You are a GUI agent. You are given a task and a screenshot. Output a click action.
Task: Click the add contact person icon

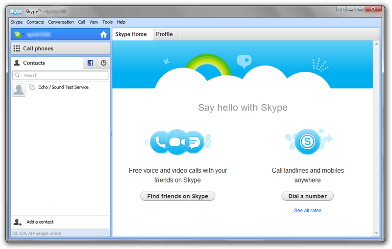pyautogui.click(x=18, y=222)
